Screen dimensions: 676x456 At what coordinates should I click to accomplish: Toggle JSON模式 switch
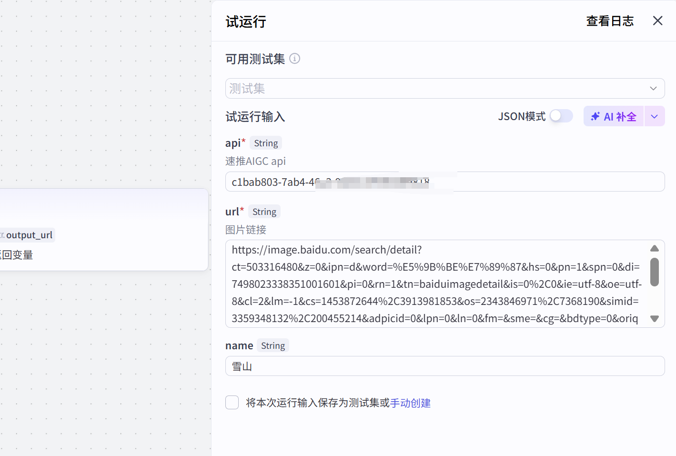click(561, 116)
